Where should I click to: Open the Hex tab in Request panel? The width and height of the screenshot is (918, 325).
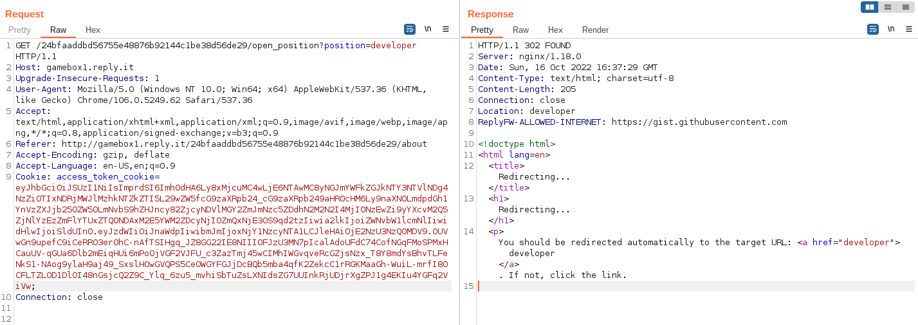pos(93,30)
